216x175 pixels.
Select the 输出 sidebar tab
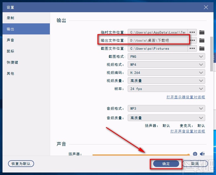[26, 29]
